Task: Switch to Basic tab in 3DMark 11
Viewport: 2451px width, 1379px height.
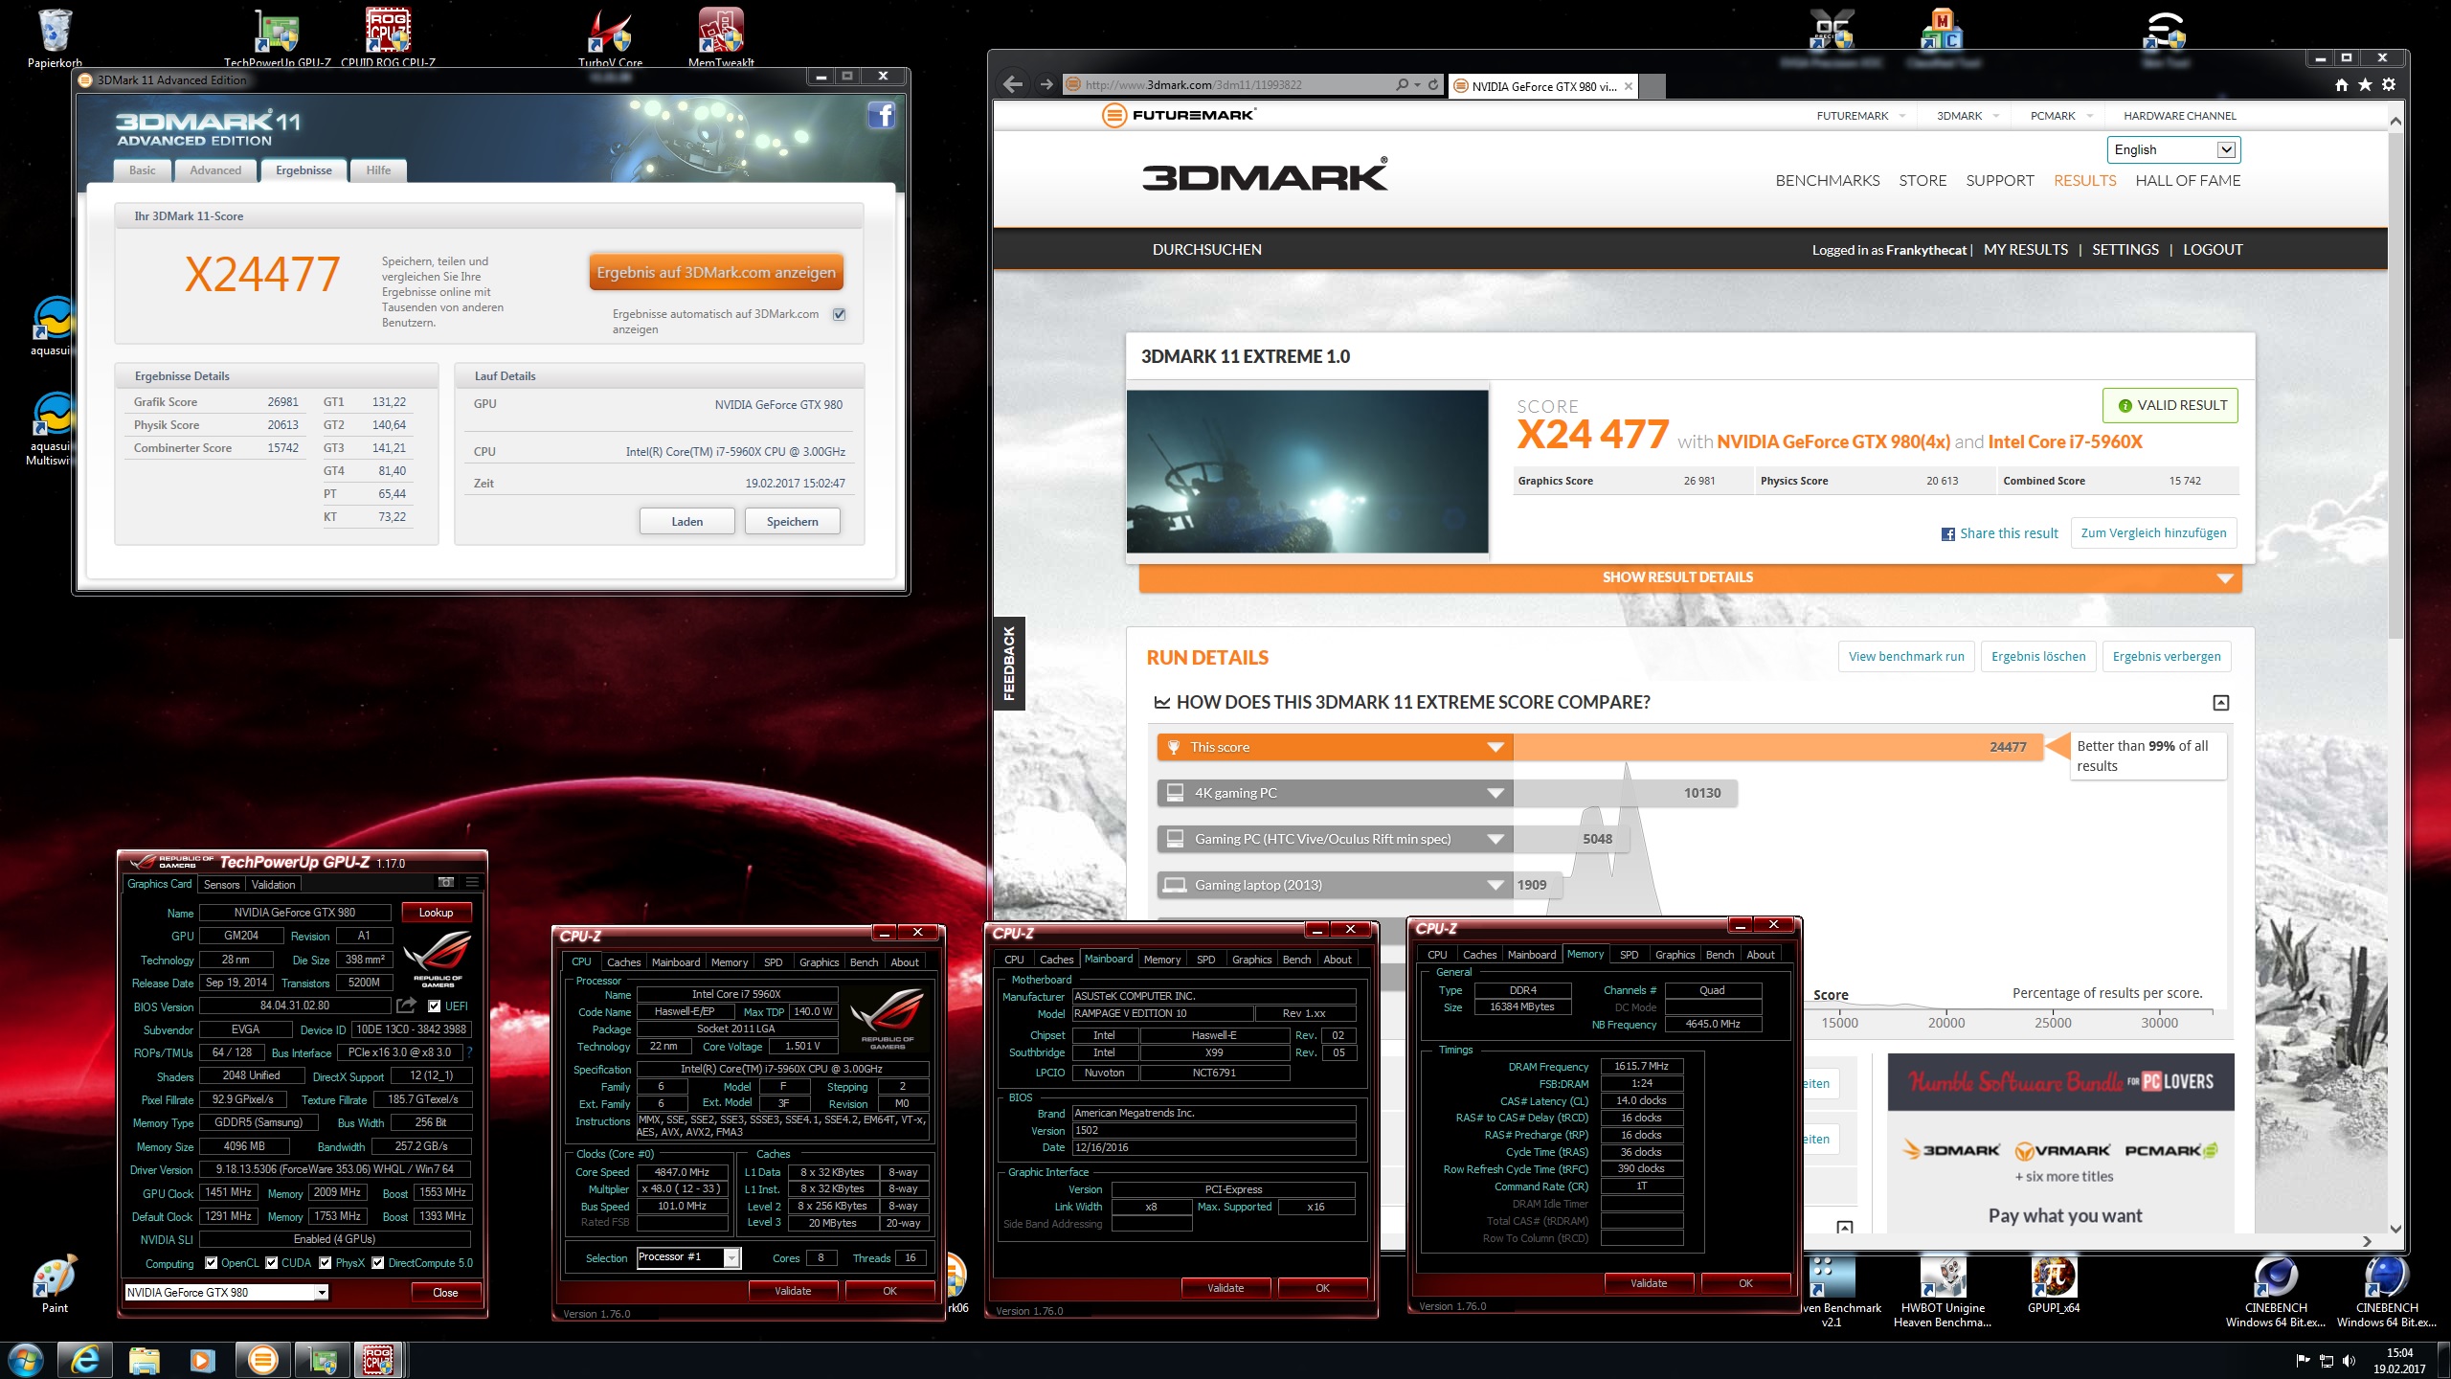Action: click(x=142, y=170)
